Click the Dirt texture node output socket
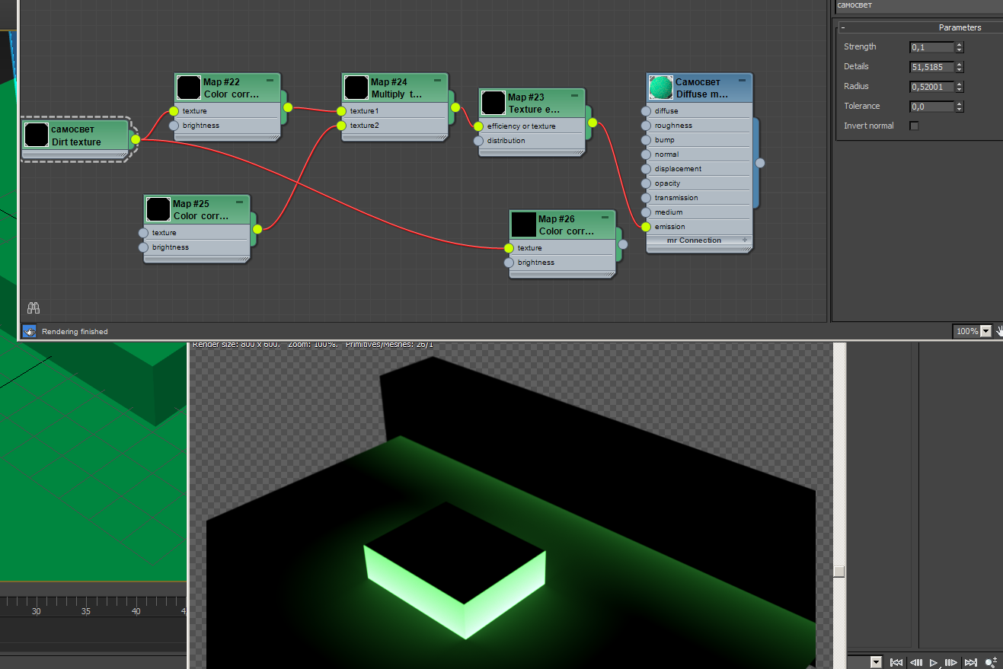Viewport: 1003px width, 669px height. tap(136, 139)
